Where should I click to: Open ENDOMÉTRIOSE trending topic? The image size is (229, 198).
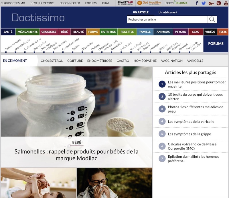tap(100, 61)
